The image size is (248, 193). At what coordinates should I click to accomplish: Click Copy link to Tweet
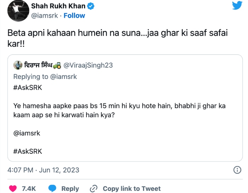pyautogui.click(x=131, y=188)
